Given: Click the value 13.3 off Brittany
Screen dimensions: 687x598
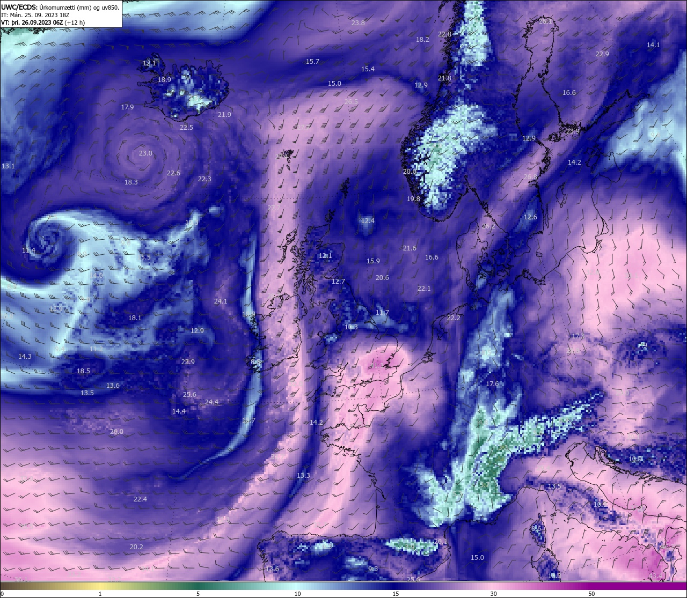Looking at the screenshot, I should click(303, 475).
